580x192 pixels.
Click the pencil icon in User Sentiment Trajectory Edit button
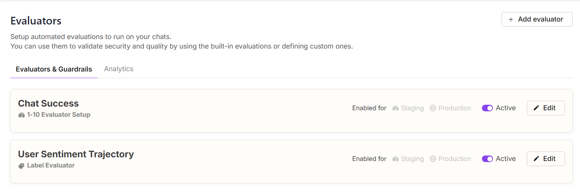click(x=536, y=159)
